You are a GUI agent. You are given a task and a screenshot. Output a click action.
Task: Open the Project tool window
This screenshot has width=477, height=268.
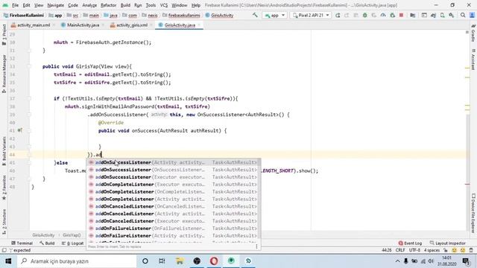tap(4, 35)
